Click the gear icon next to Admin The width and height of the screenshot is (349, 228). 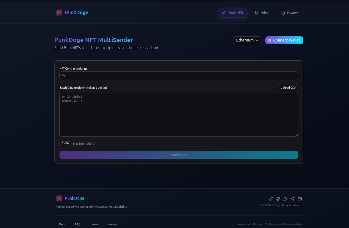click(x=257, y=12)
